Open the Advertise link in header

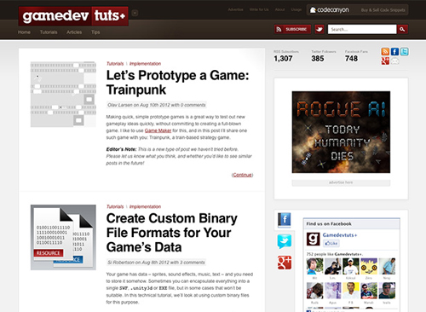click(235, 9)
